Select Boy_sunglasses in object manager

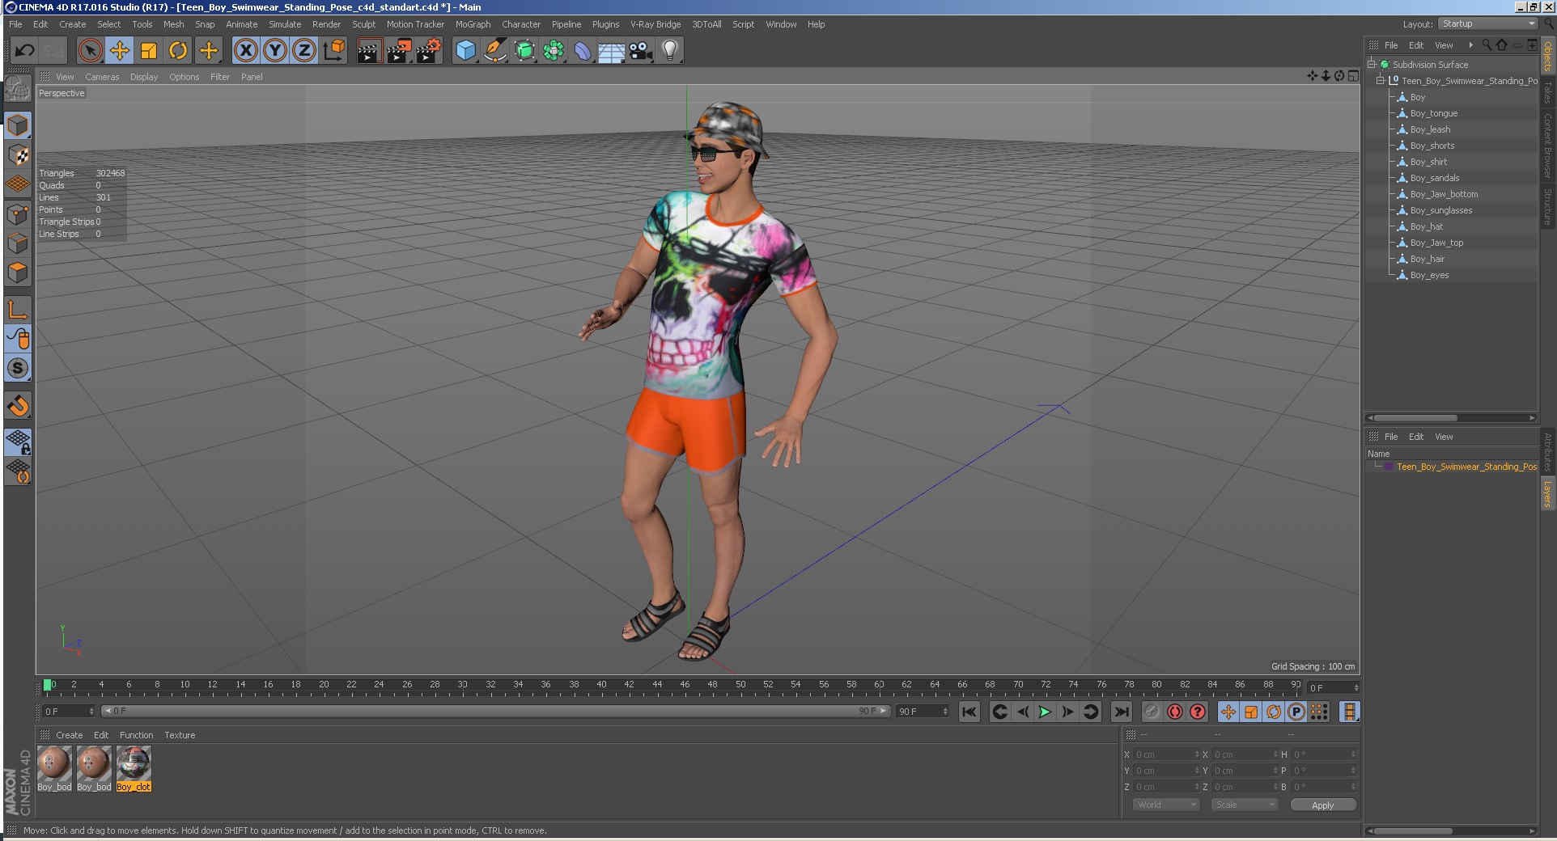pyautogui.click(x=1440, y=210)
